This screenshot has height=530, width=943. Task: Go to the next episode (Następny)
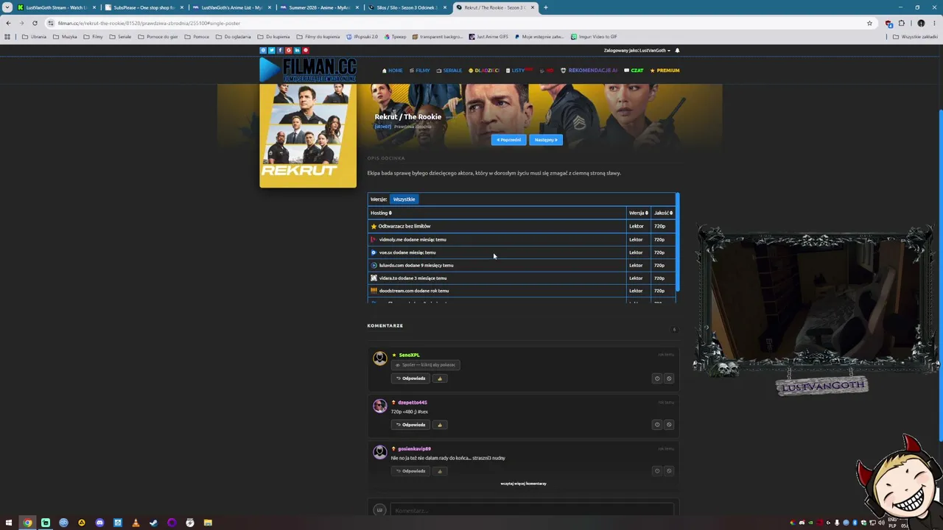coord(546,140)
